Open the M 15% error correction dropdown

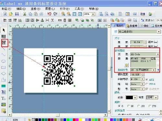coord(142,79)
